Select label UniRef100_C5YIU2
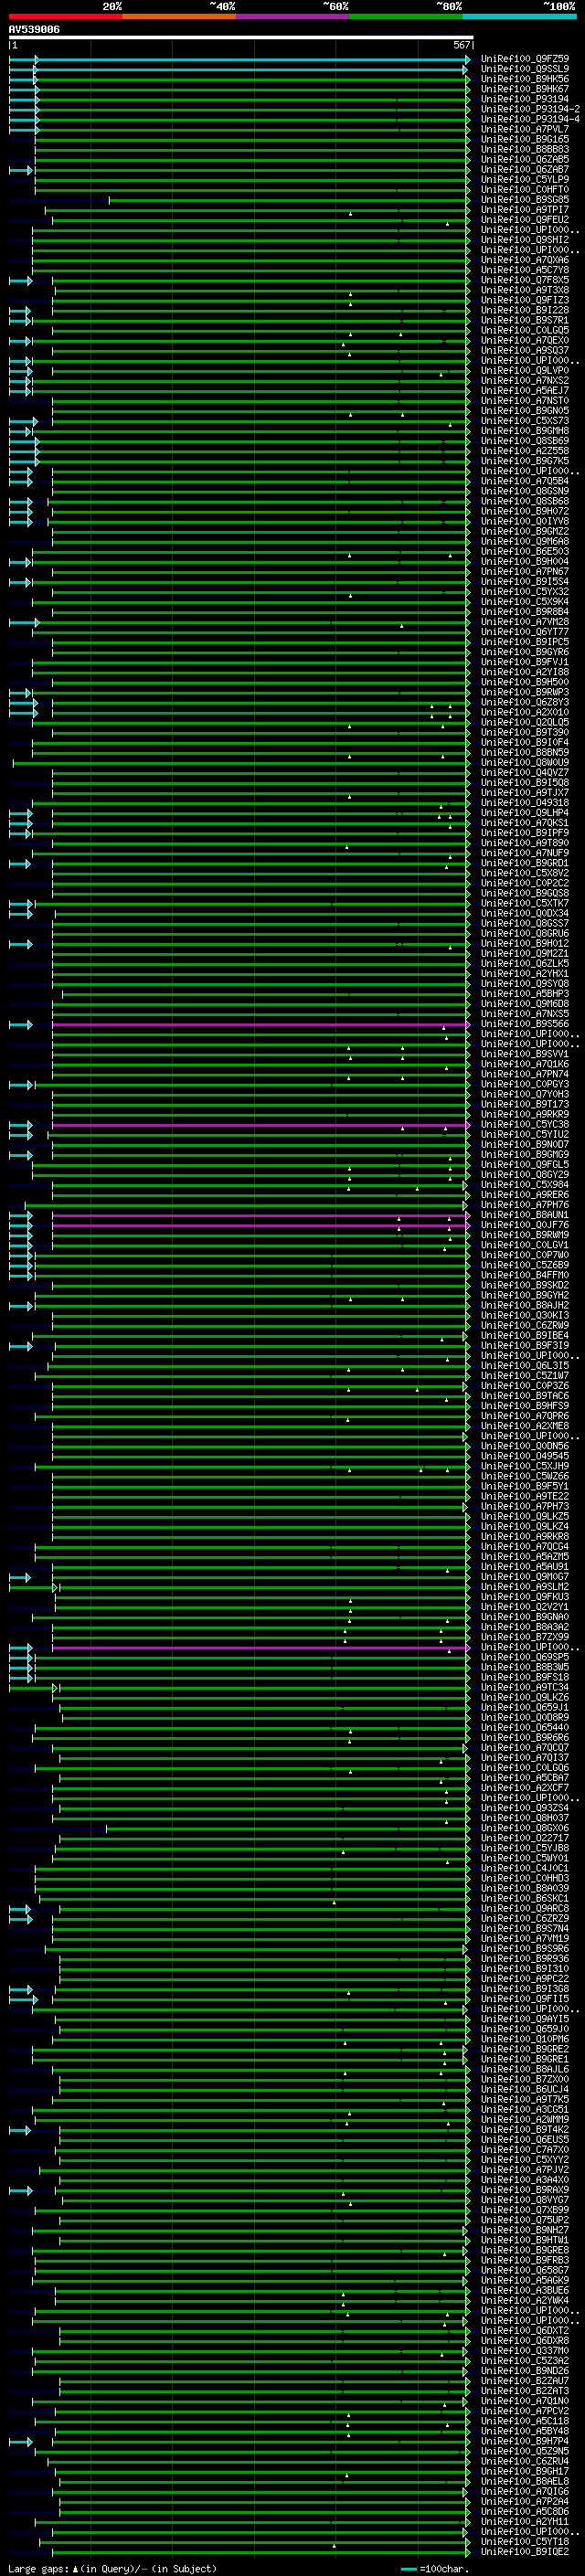The width and height of the screenshot is (585, 2576). click(525, 1134)
